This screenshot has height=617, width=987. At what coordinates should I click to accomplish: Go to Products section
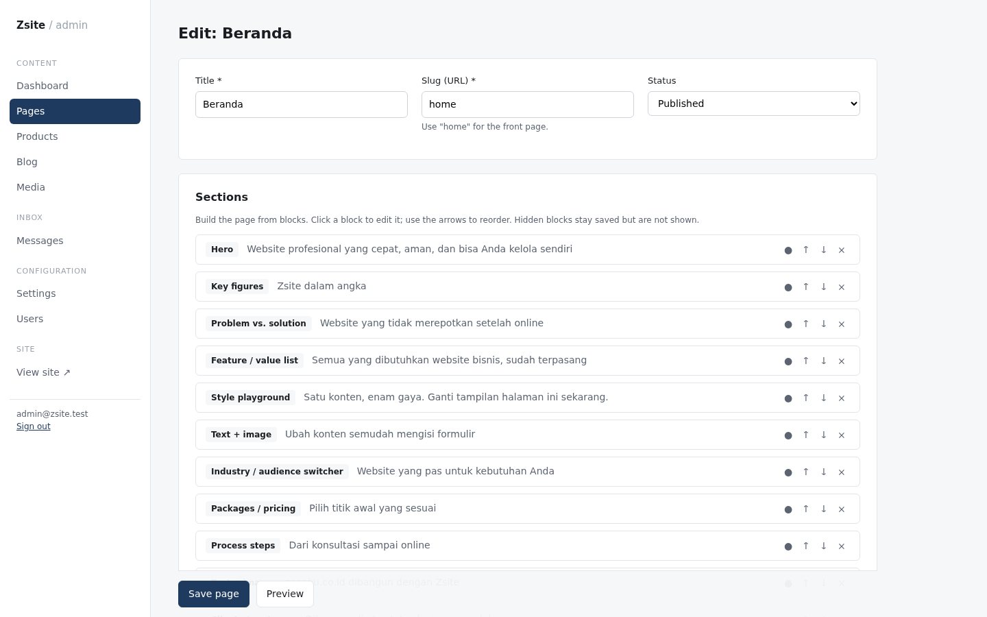click(75, 136)
